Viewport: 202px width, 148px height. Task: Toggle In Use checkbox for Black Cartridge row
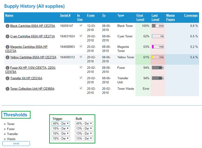(81, 26)
